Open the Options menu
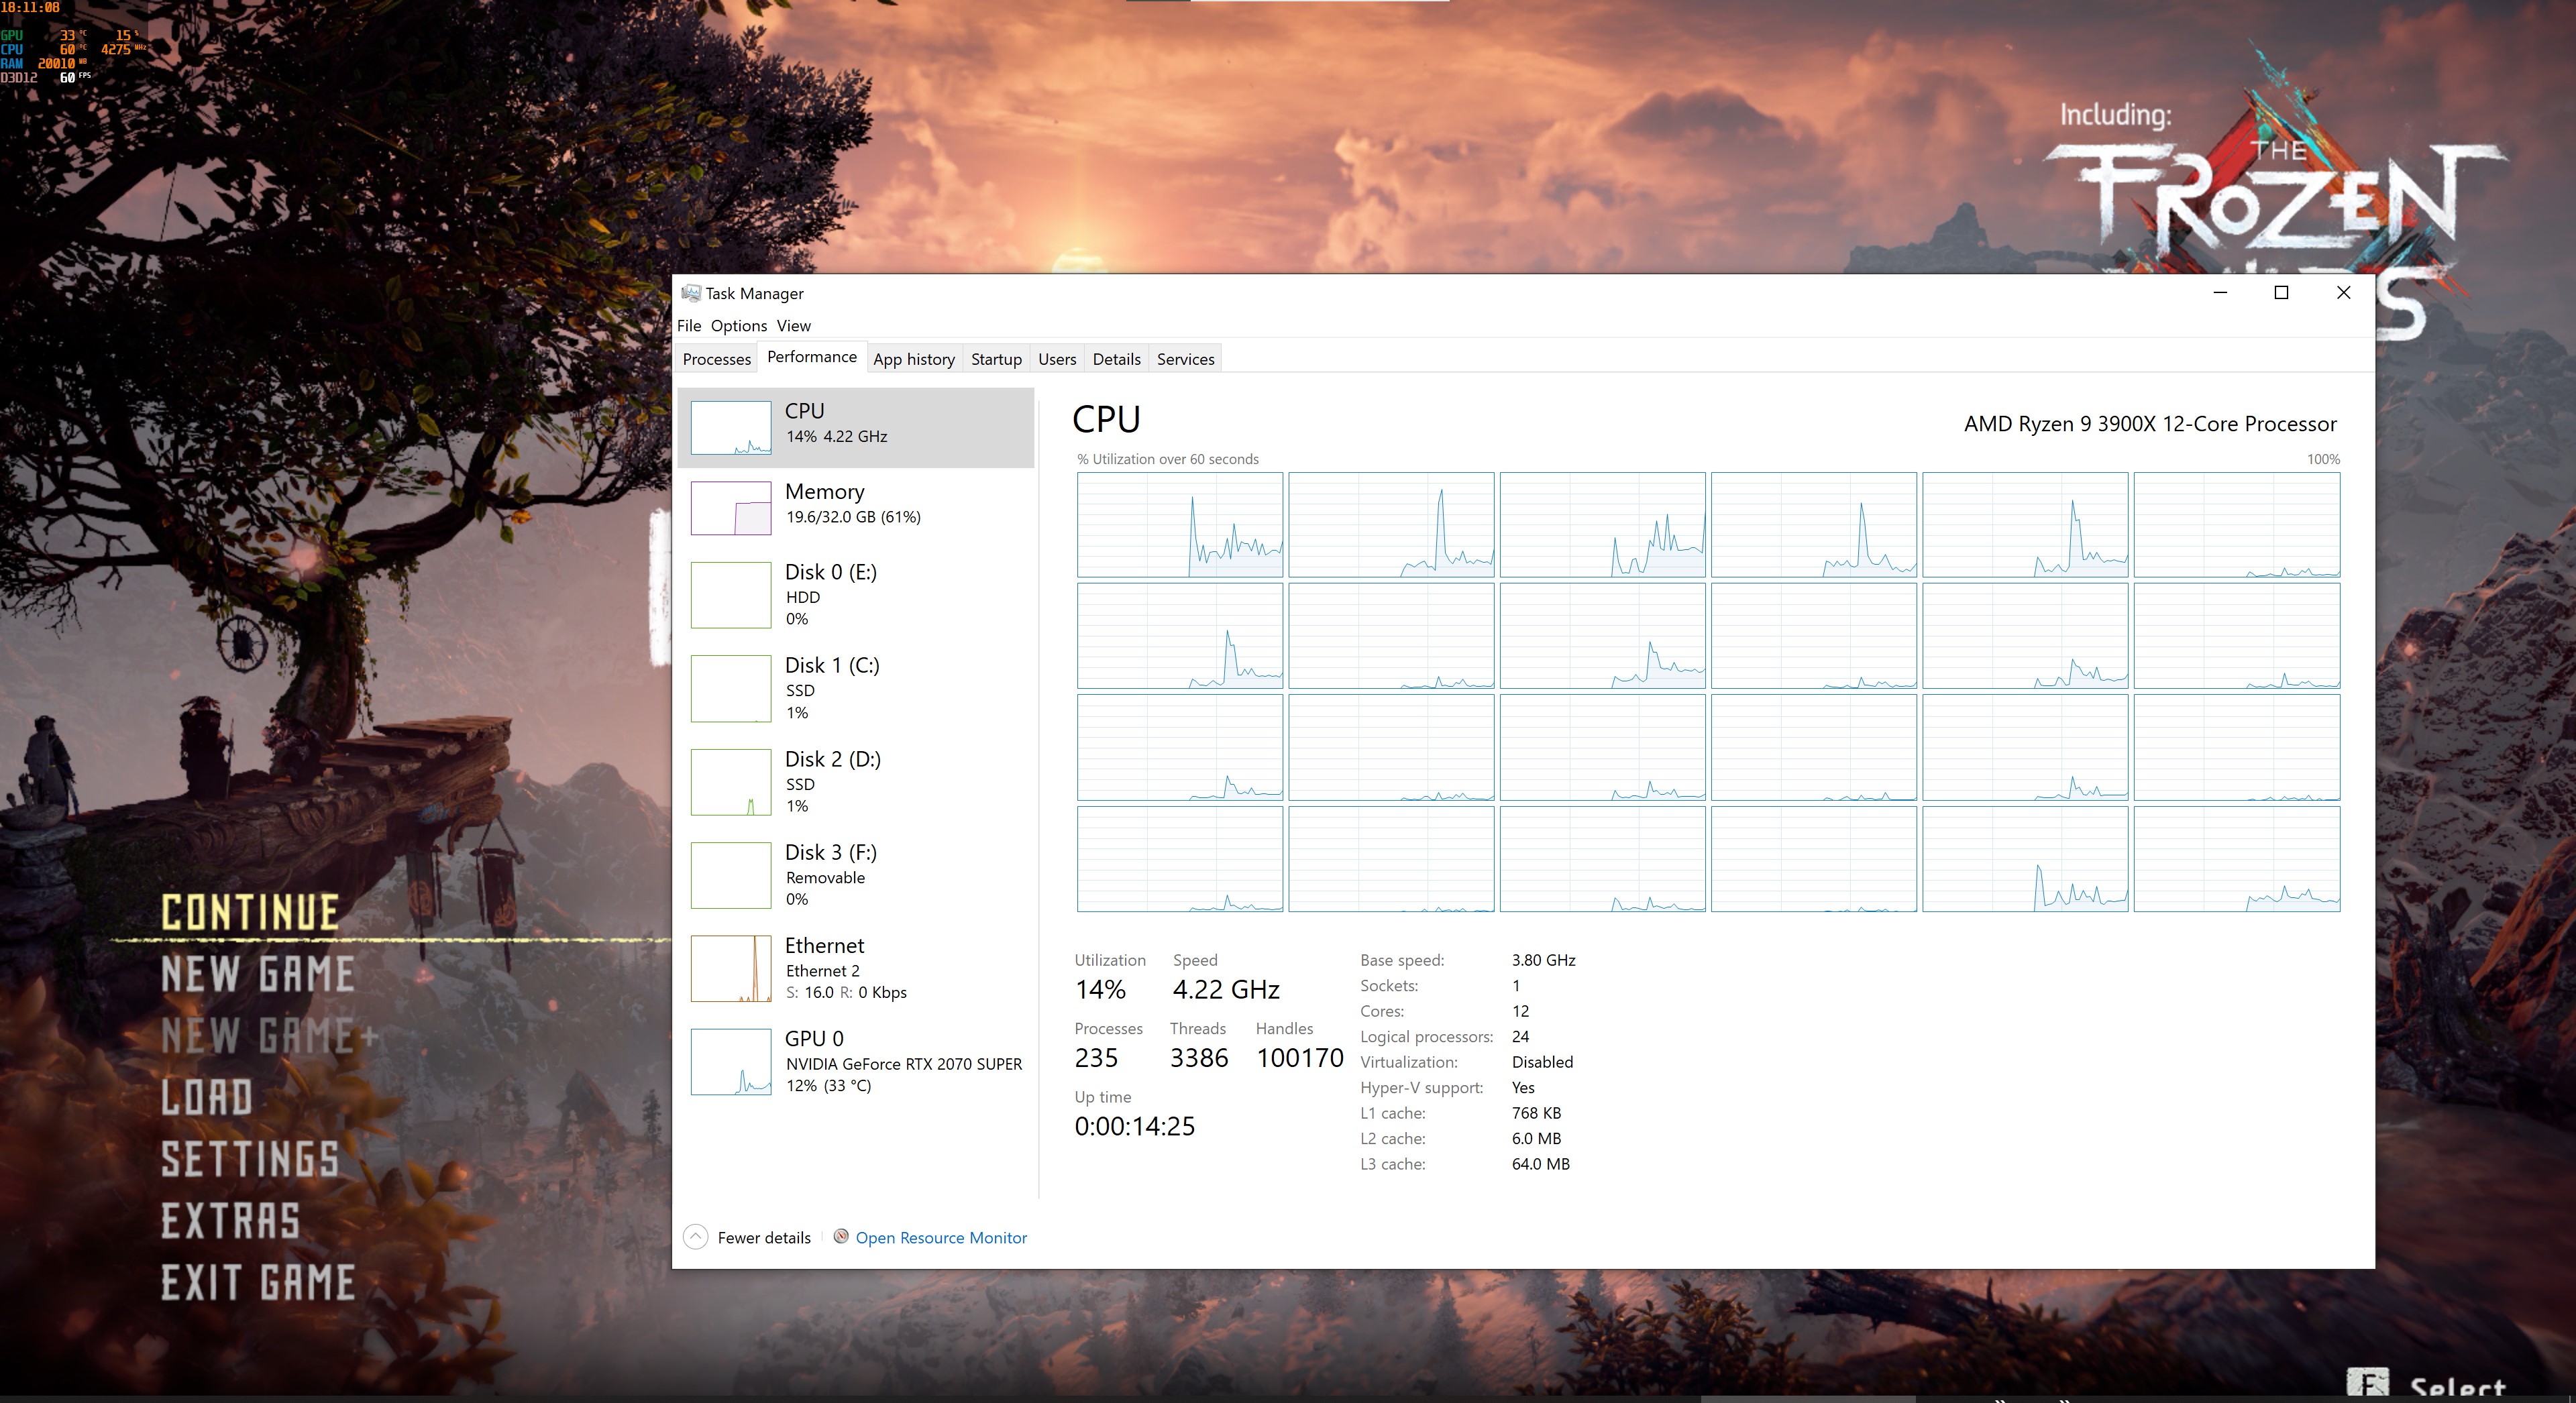 click(739, 325)
